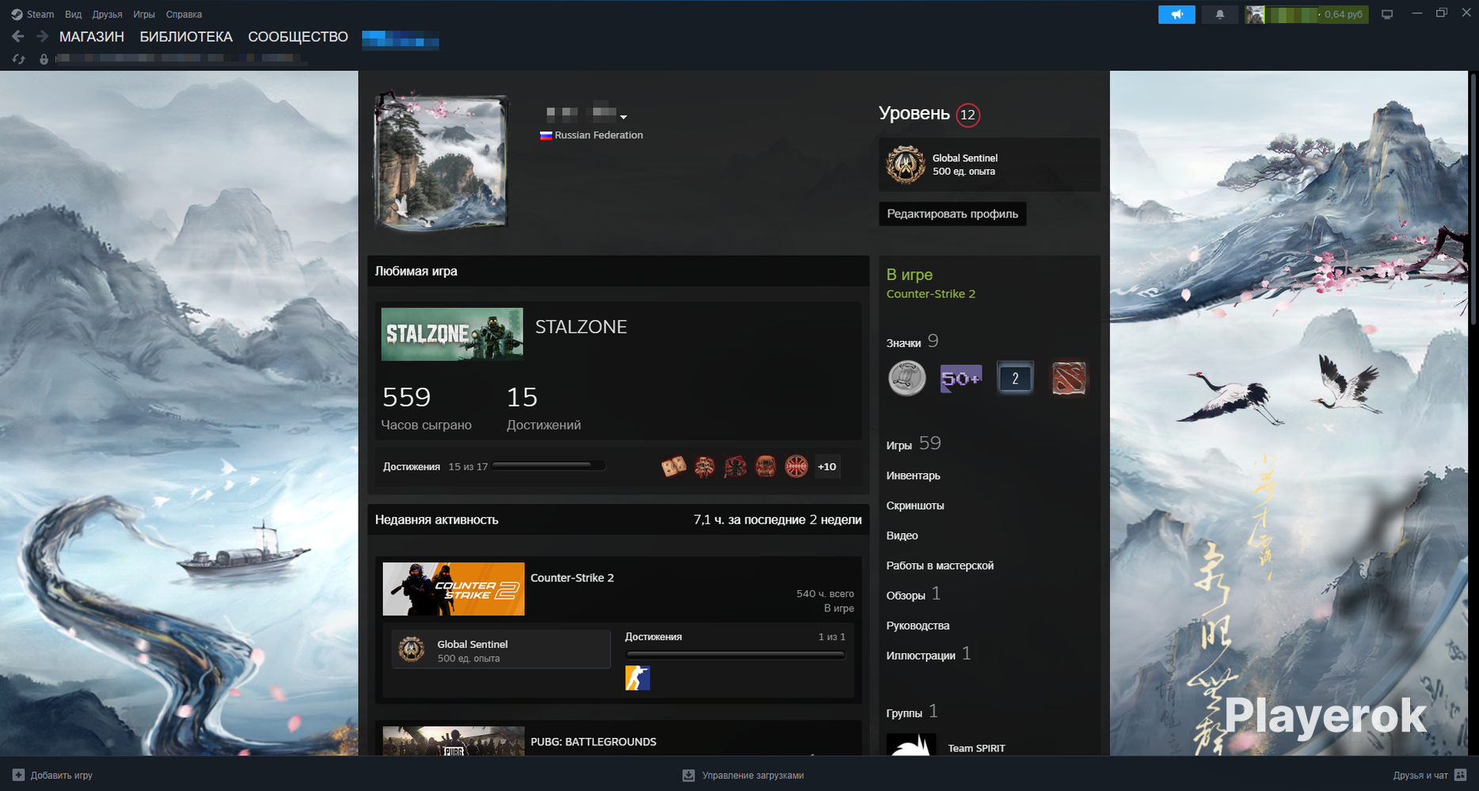Go forward with the right arrow
The image size is (1479, 791).
pyautogui.click(x=42, y=36)
